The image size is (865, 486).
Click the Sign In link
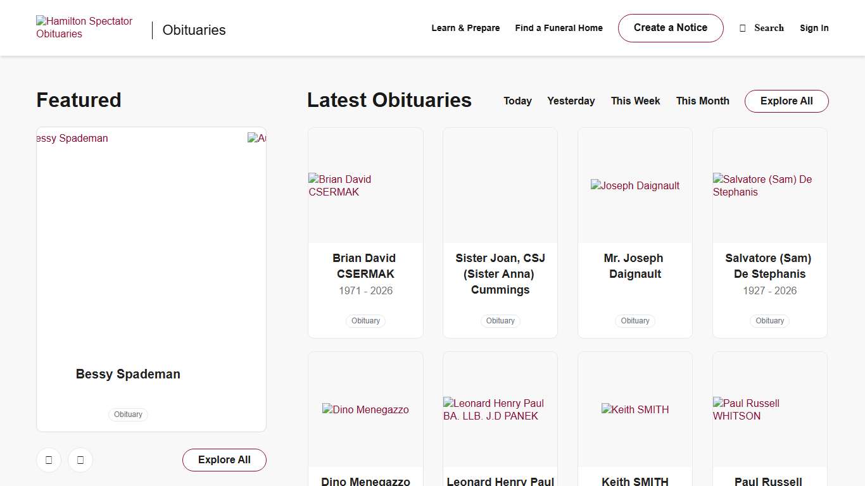point(814,28)
